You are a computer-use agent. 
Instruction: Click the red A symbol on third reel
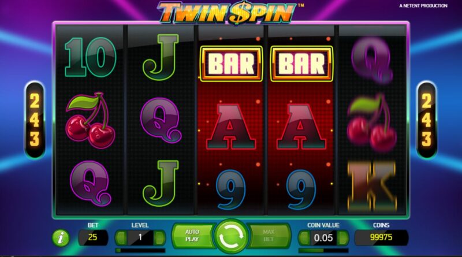(x=232, y=126)
